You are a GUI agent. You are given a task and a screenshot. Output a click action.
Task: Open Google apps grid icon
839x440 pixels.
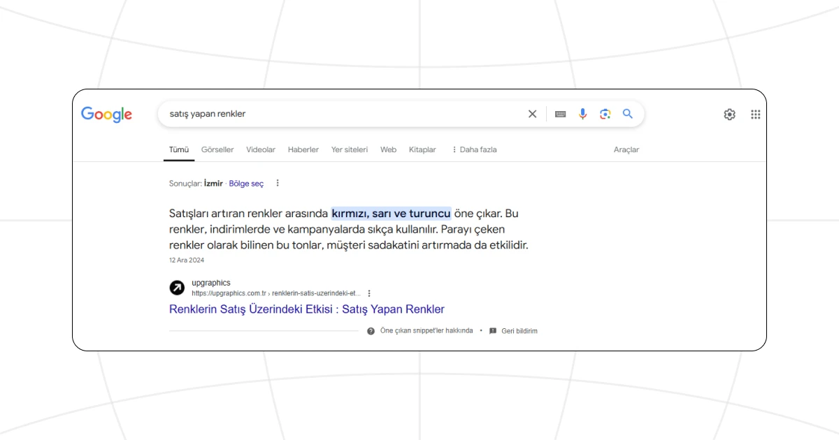(755, 115)
